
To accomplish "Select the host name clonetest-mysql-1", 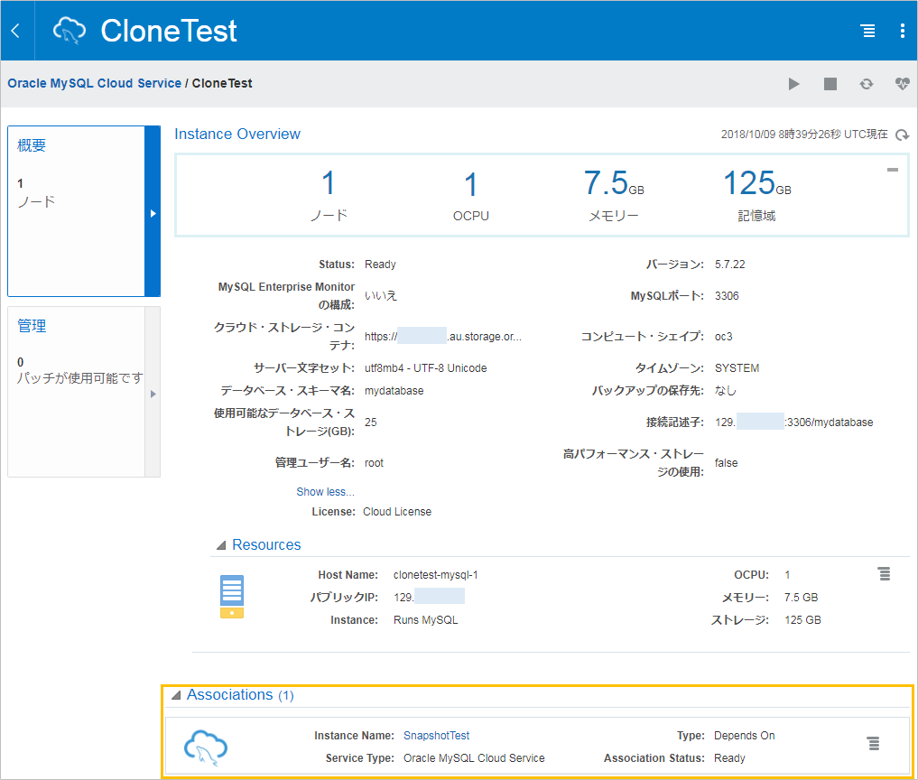I will click(x=436, y=575).
